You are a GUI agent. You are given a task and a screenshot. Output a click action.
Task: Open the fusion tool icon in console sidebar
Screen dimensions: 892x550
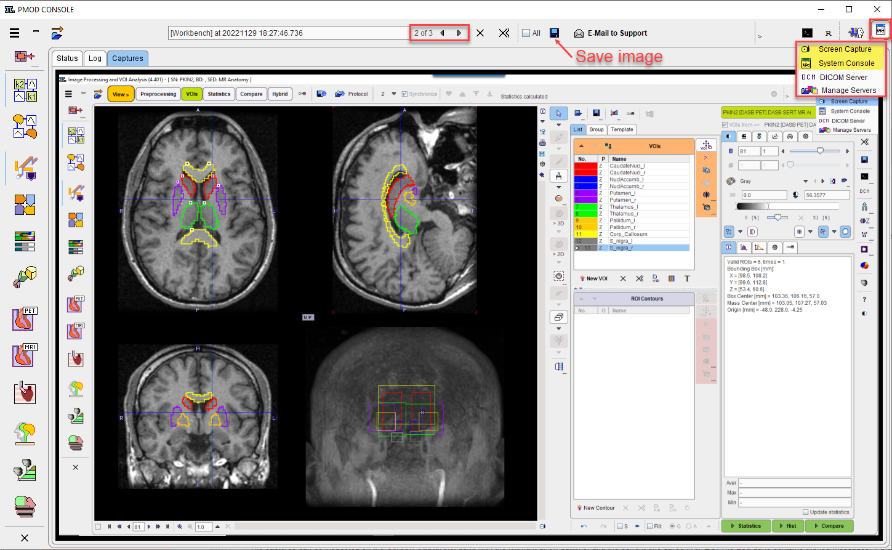(25, 204)
